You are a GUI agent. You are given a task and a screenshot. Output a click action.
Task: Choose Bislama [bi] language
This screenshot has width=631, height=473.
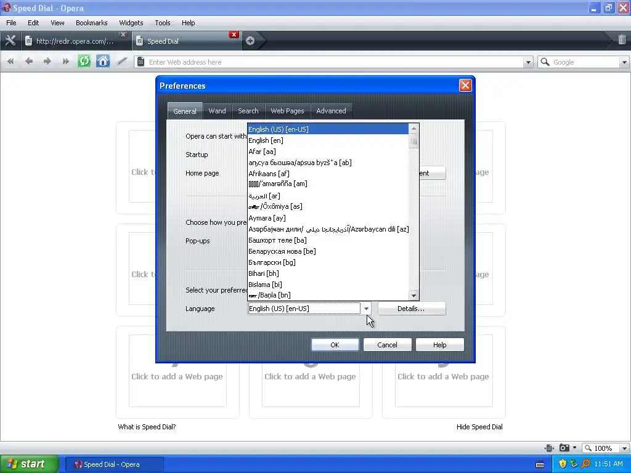(x=328, y=285)
